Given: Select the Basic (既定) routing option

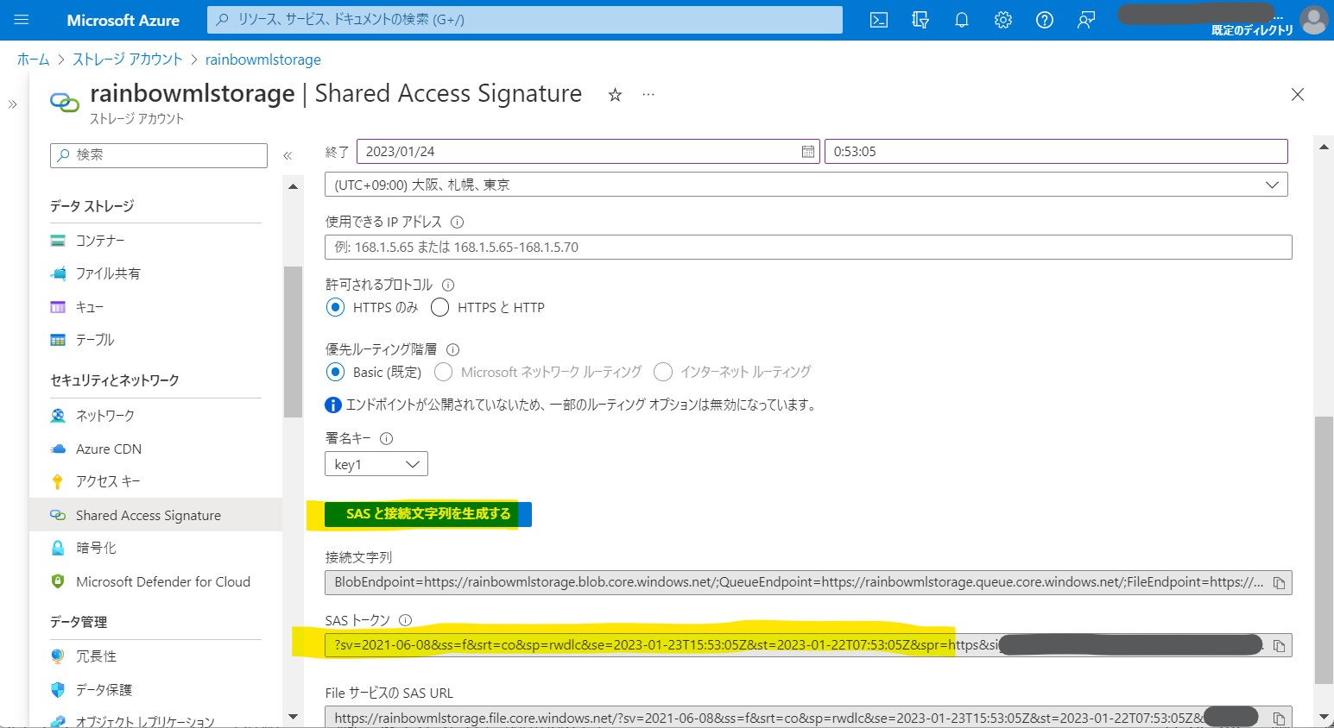Looking at the screenshot, I should tap(336, 372).
